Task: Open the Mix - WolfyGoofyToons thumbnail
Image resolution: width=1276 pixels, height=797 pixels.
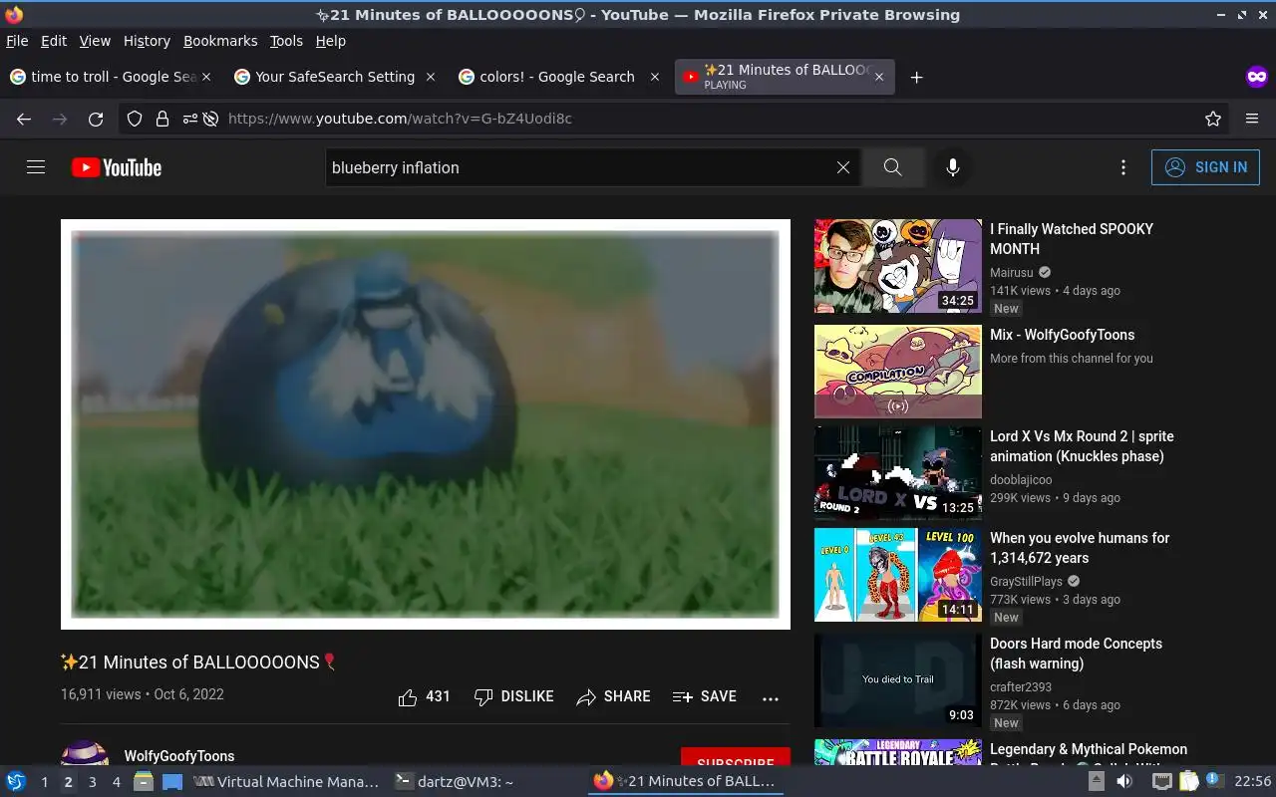Action: click(898, 372)
